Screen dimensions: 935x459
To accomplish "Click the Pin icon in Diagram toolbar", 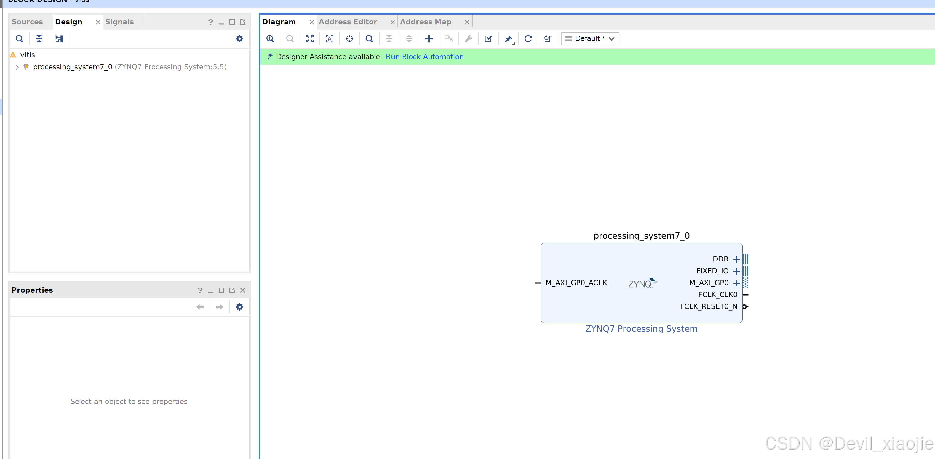I will click(x=508, y=38).
